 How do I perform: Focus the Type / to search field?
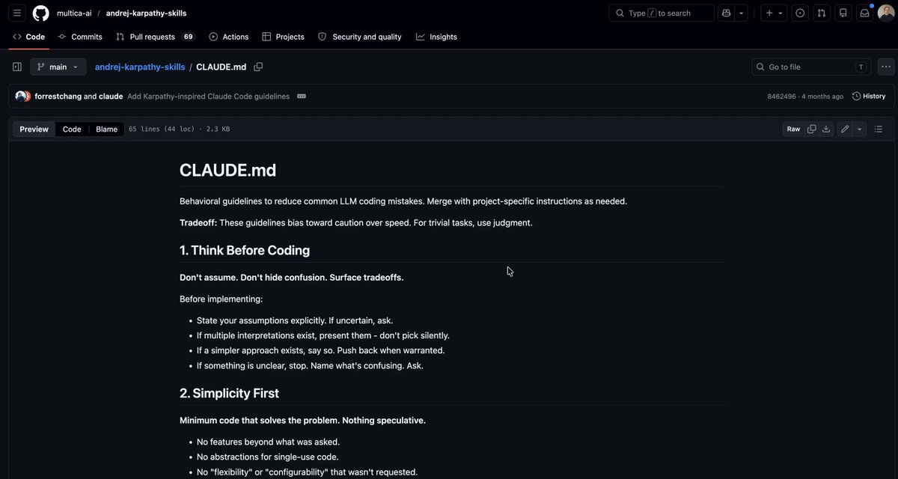662,13
